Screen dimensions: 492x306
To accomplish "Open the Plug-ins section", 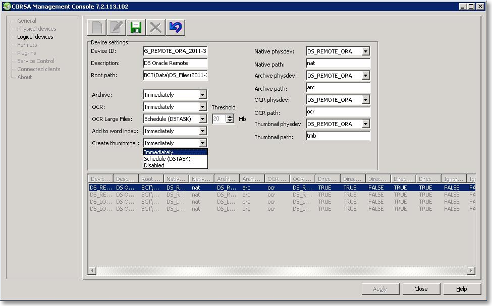I will tap(27, 53).
